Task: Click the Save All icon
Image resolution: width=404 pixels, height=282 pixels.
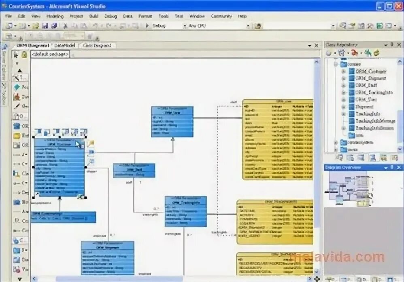Action: coord(54,26)
